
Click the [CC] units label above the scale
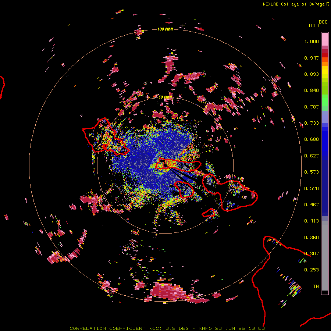(x=314, y=25)
